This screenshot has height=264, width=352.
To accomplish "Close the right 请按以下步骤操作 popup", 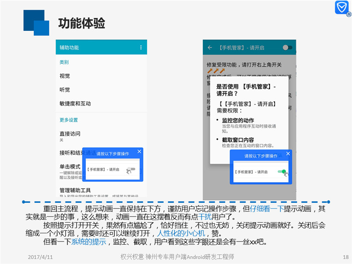I will click(x=288, y=154).
